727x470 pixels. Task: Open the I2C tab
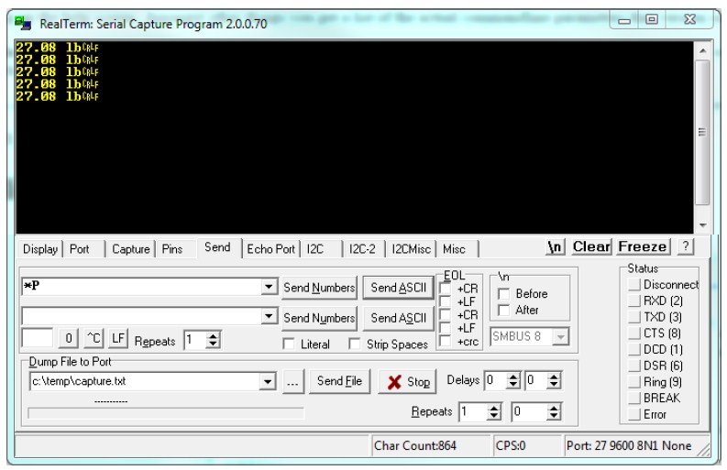coord(315,249)
